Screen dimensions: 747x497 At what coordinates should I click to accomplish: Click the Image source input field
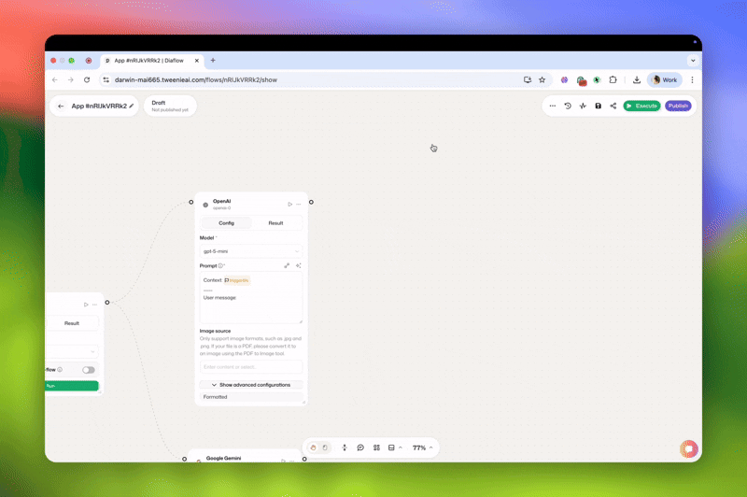(x=251, y=367)
